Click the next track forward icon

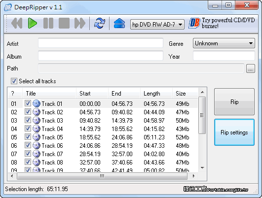click(80, 23)
